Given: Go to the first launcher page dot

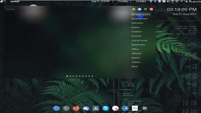Looking at the screenshot, I should click(67, 76).
